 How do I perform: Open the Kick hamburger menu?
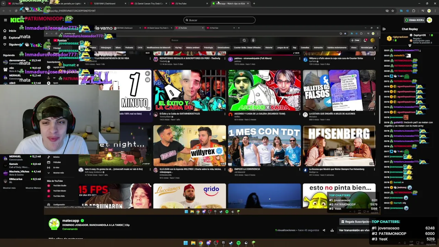pyautogui.click(x=5, y=20)
